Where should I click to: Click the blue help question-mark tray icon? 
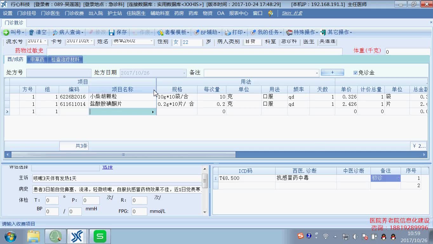(x=309, y=236)
